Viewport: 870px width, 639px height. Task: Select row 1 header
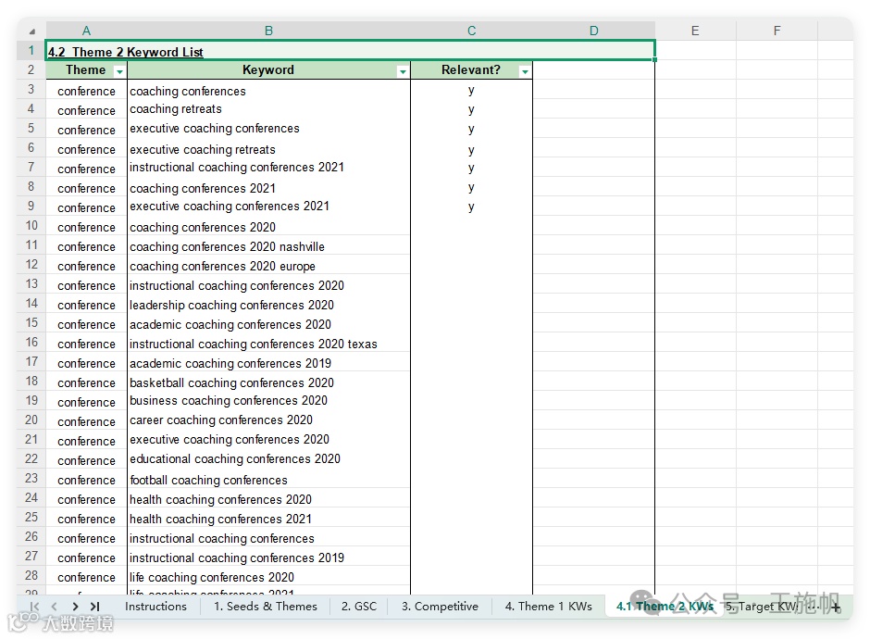[31, 51]
